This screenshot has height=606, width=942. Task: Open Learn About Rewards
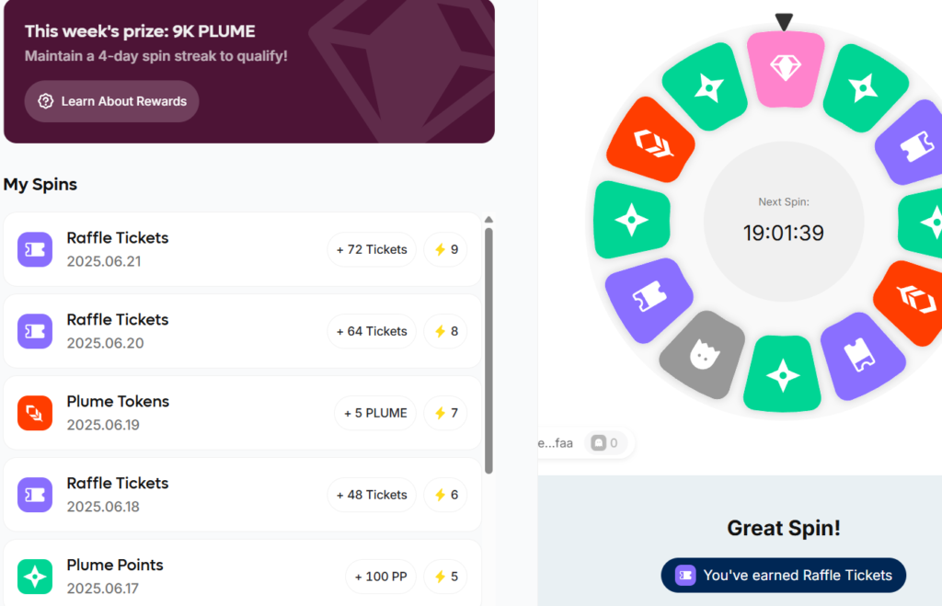point(111,101)
